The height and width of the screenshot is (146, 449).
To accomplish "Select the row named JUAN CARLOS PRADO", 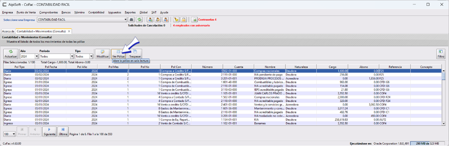I will 222,93.
